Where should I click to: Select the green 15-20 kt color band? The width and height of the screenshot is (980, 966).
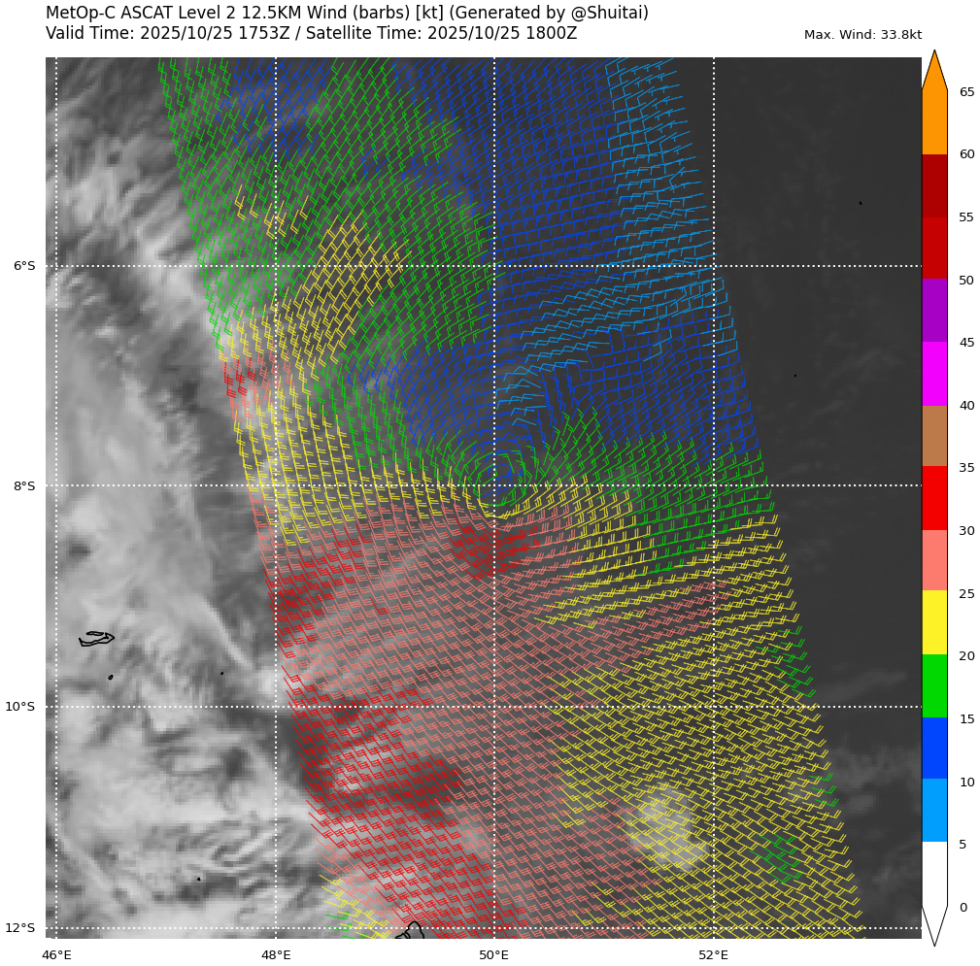pos(933,686)
